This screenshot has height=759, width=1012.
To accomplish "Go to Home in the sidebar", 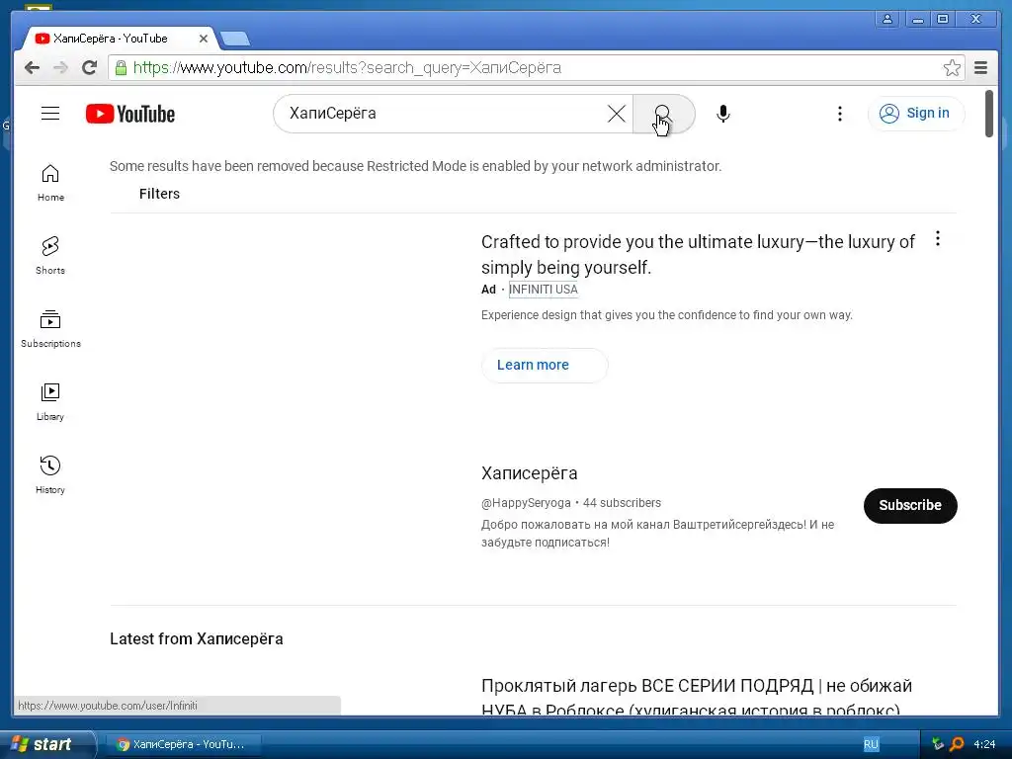I will pos(50,183).
